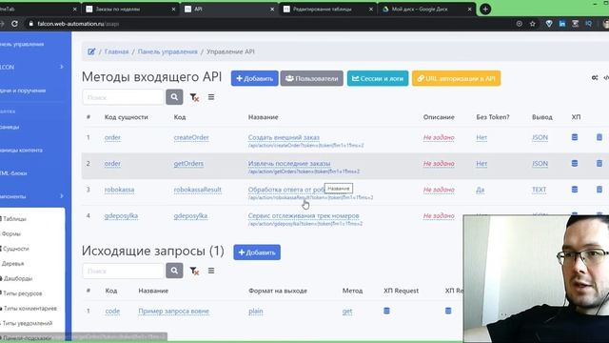Open a new browser tab with the plus button

[x=485, y=9]
